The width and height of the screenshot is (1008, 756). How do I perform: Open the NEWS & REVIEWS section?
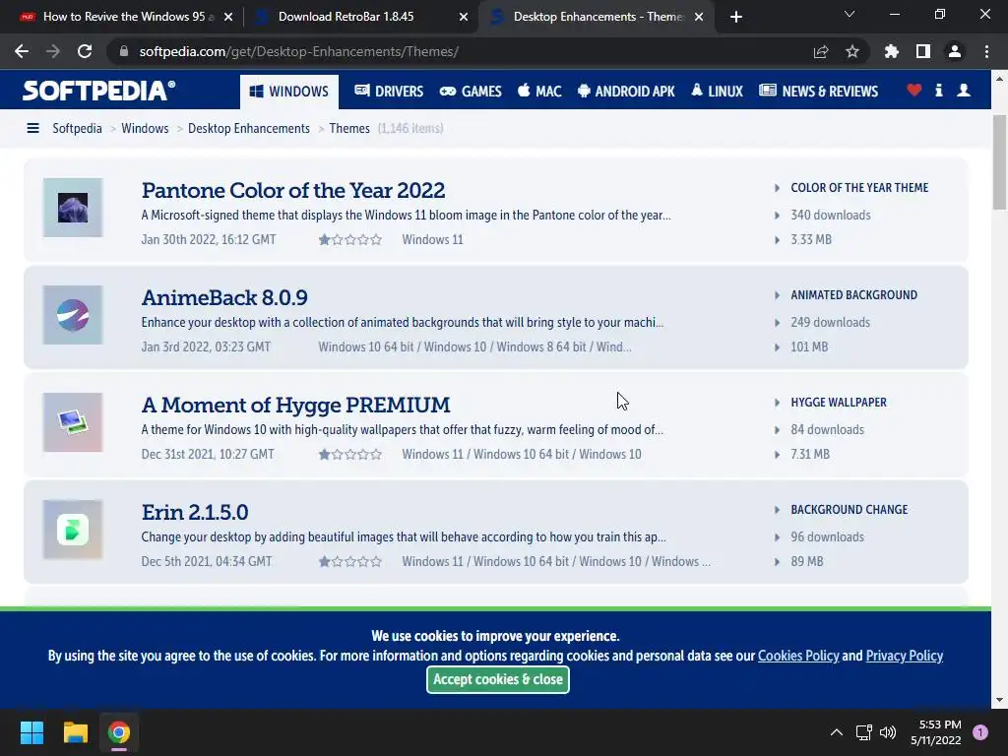(x=818, y=92)
